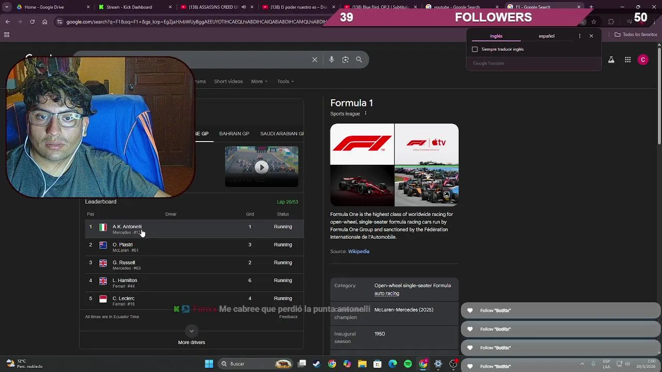Open Microsoft Store from the taskbar
The image size is (662, 372).
378,364
